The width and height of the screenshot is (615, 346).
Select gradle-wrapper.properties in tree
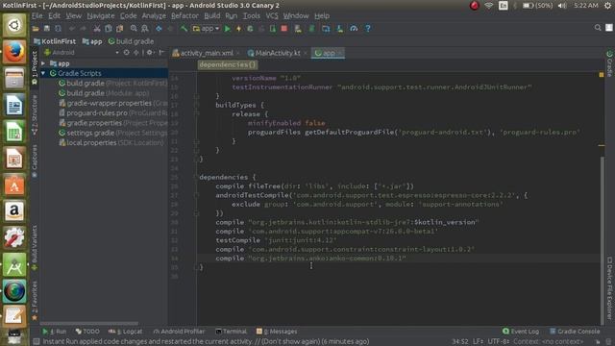[x=113, y=103]
